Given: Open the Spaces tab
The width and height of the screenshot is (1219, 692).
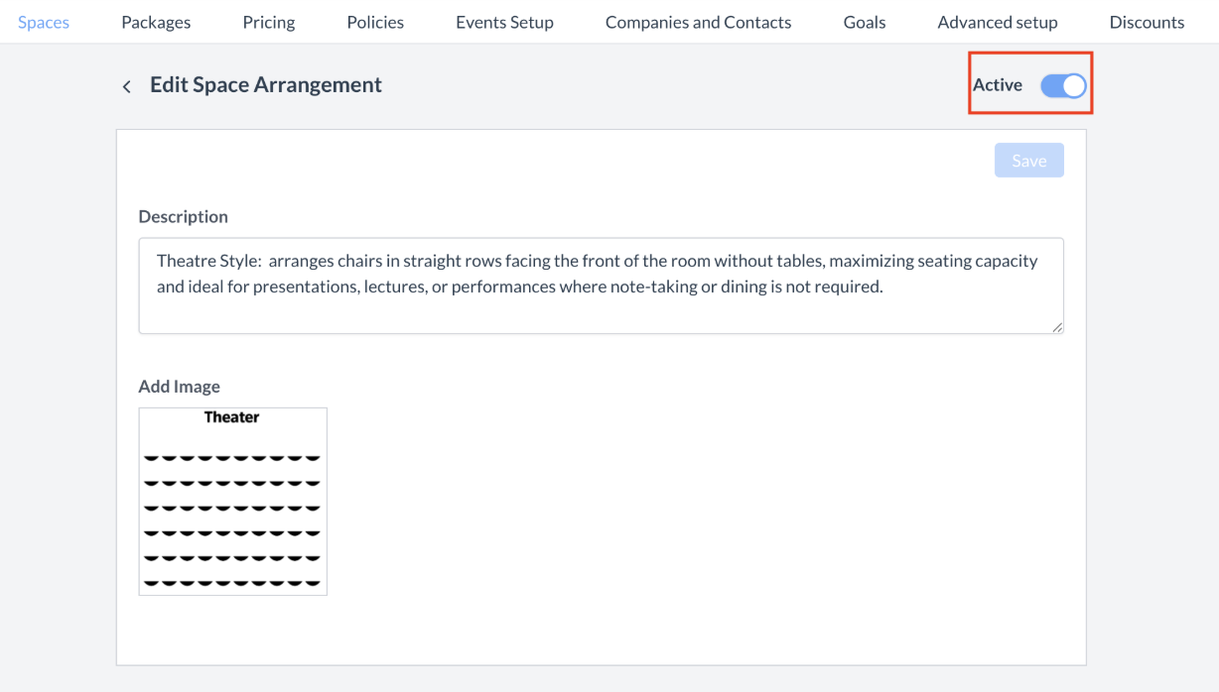Looking at the screenshot, I should (x=44, y=22).
